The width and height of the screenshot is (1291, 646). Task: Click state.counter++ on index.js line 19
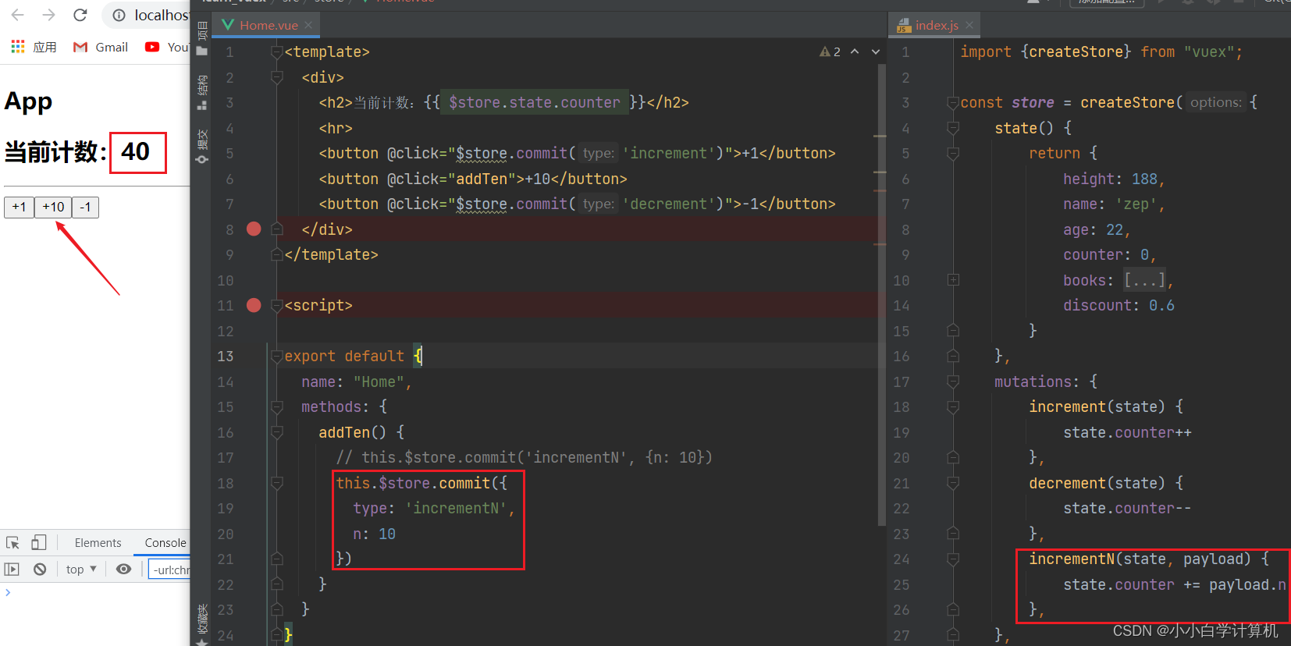coord(1127,433)
